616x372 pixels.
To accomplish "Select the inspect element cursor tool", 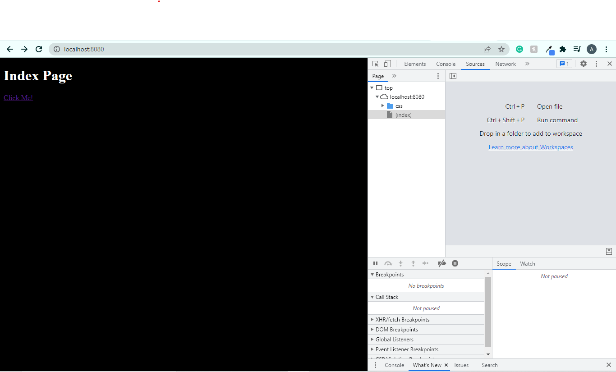I will click(375, 64).
